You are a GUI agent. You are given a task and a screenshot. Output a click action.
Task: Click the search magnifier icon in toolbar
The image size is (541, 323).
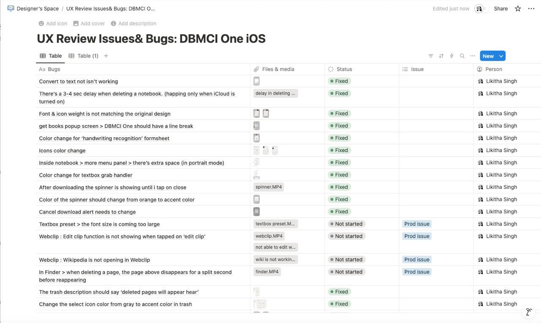(x=462, y=56)
